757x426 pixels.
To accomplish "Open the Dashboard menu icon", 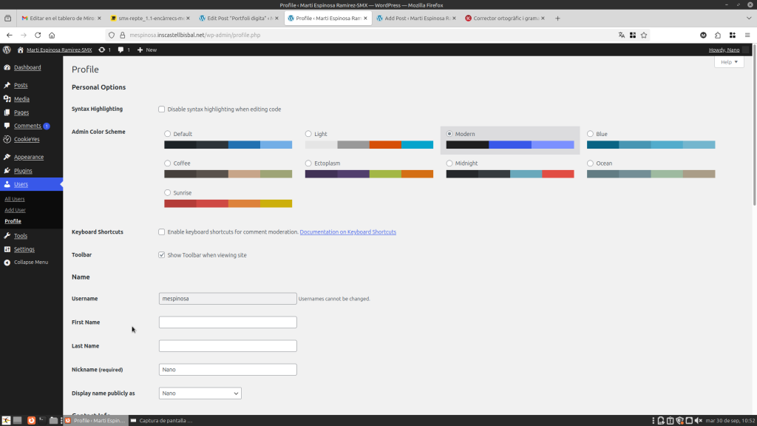I will click(x=7, y=67).
